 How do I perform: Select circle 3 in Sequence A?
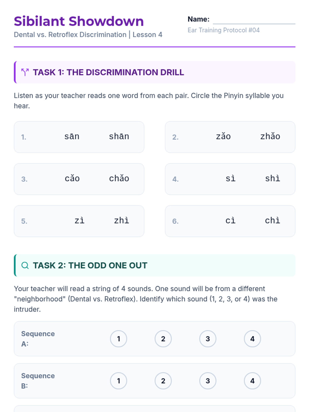tap(208, 339)
